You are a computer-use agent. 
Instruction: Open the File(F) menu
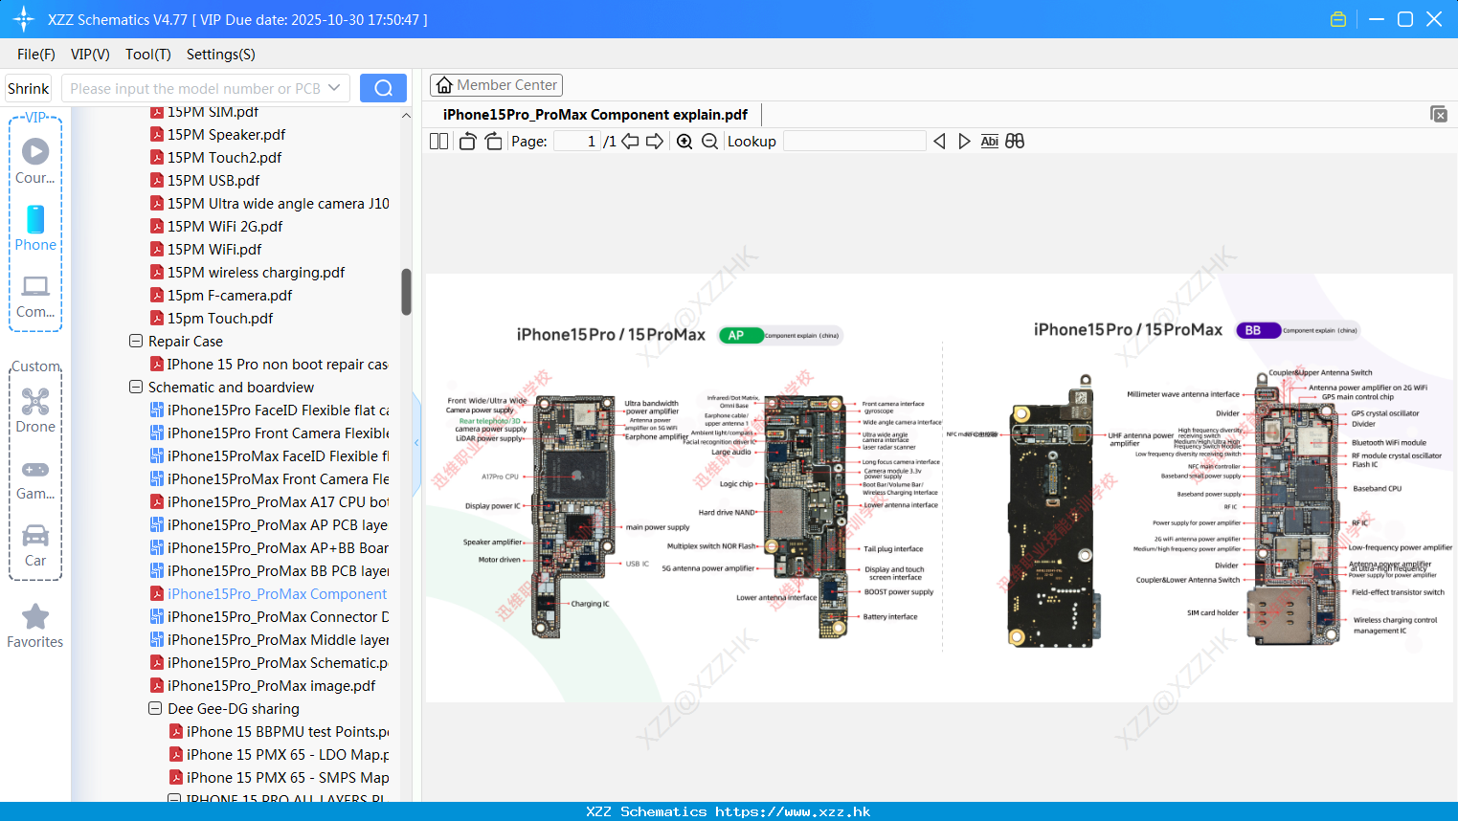tap(36, 55)
